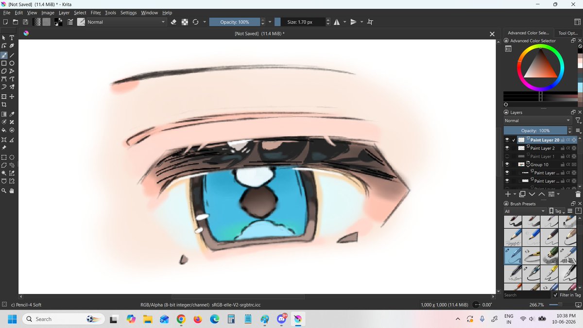Select the Crop tool
The width and height of the screenshot is (583, 328).
(x=4, y=104)
